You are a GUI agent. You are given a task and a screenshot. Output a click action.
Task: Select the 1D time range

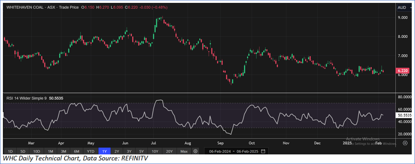pos(10,152)
